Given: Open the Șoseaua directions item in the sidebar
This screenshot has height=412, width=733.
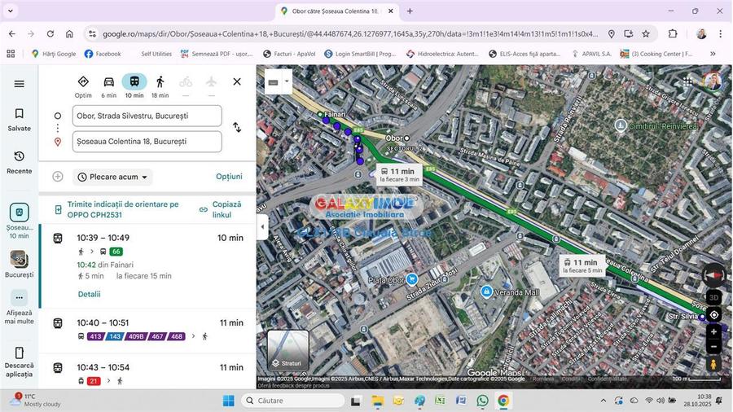Looking at the screenshot, I should (20, 221).
